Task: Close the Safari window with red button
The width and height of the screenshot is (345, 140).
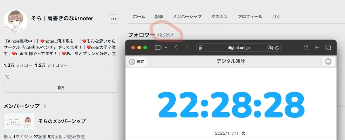Action: click(x=133, y=47)
